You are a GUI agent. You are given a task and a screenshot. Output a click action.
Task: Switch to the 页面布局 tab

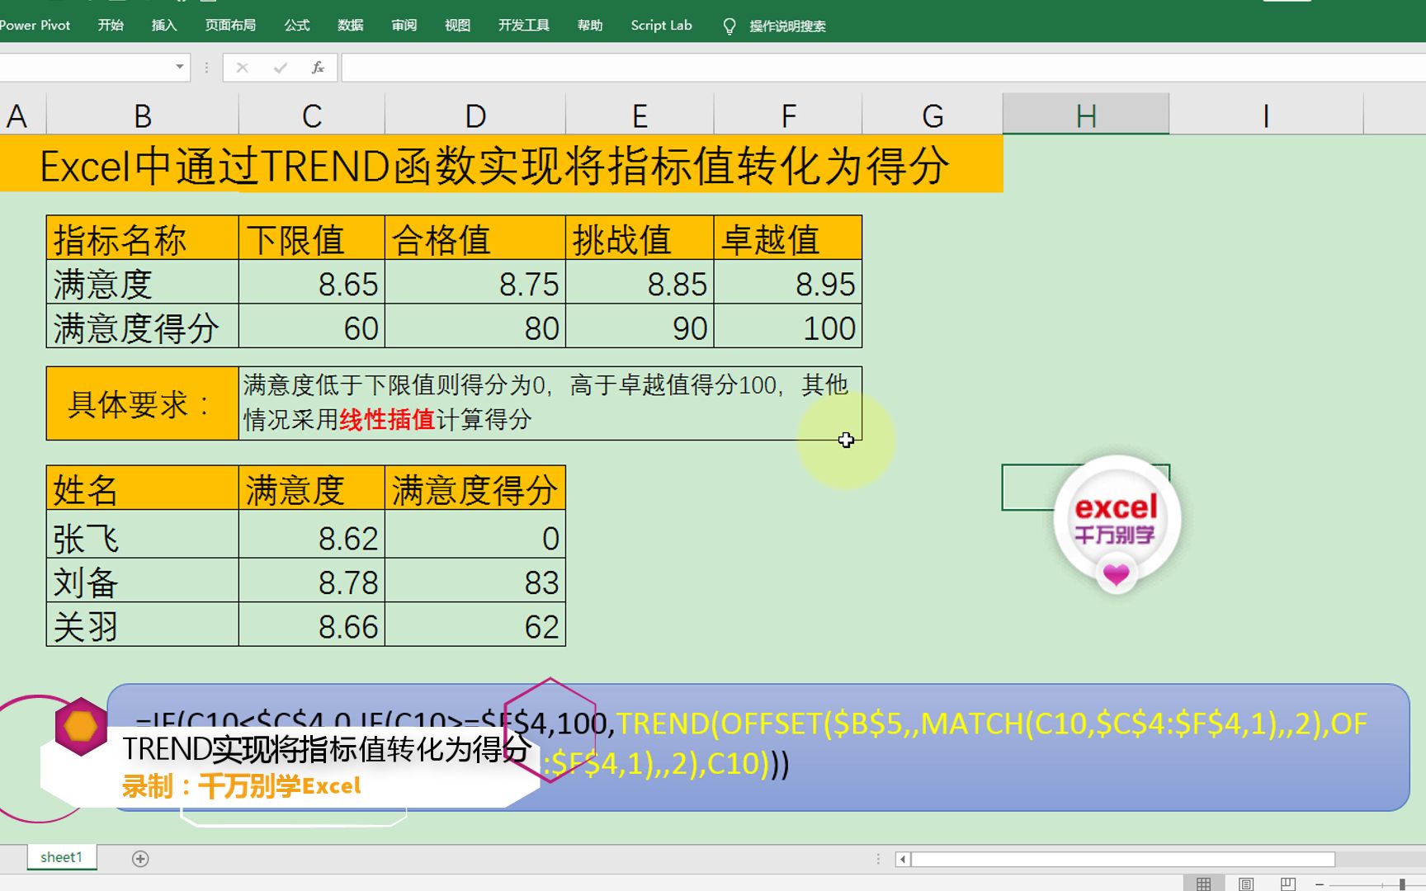pos(230,26)
